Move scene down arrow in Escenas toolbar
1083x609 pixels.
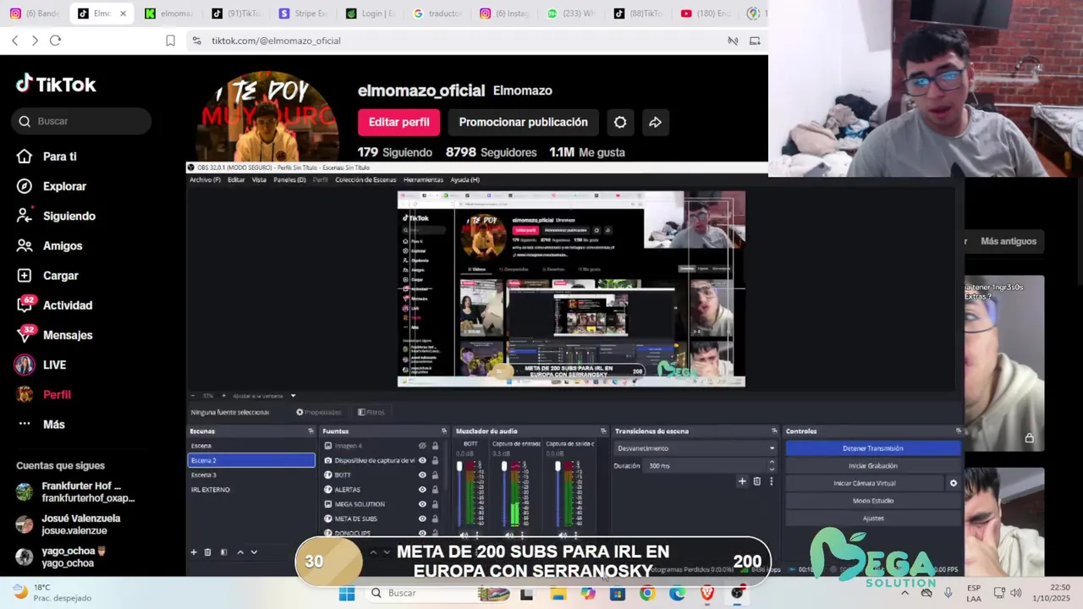[254, 552]
